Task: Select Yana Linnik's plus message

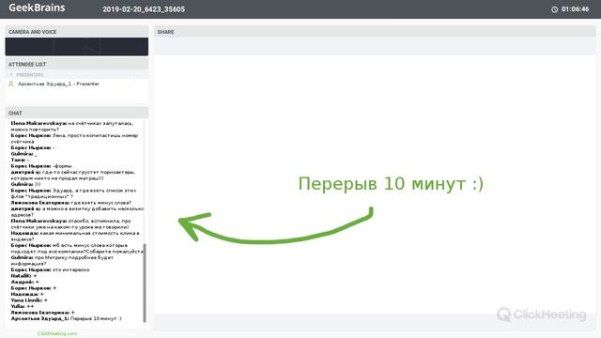Action: (29, 300)
